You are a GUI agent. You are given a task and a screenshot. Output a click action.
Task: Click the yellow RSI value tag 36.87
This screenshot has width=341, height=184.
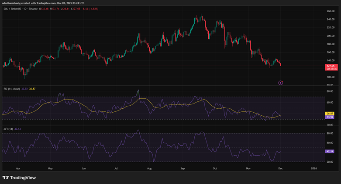click(x=330, y=114)
